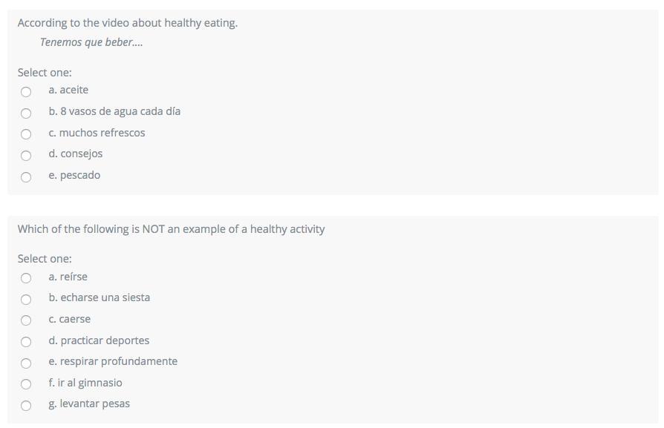Select 'f. ir al gimnasio' radio button
The width and height of the screenshot is (664, 428).
(x=26, y=384)
